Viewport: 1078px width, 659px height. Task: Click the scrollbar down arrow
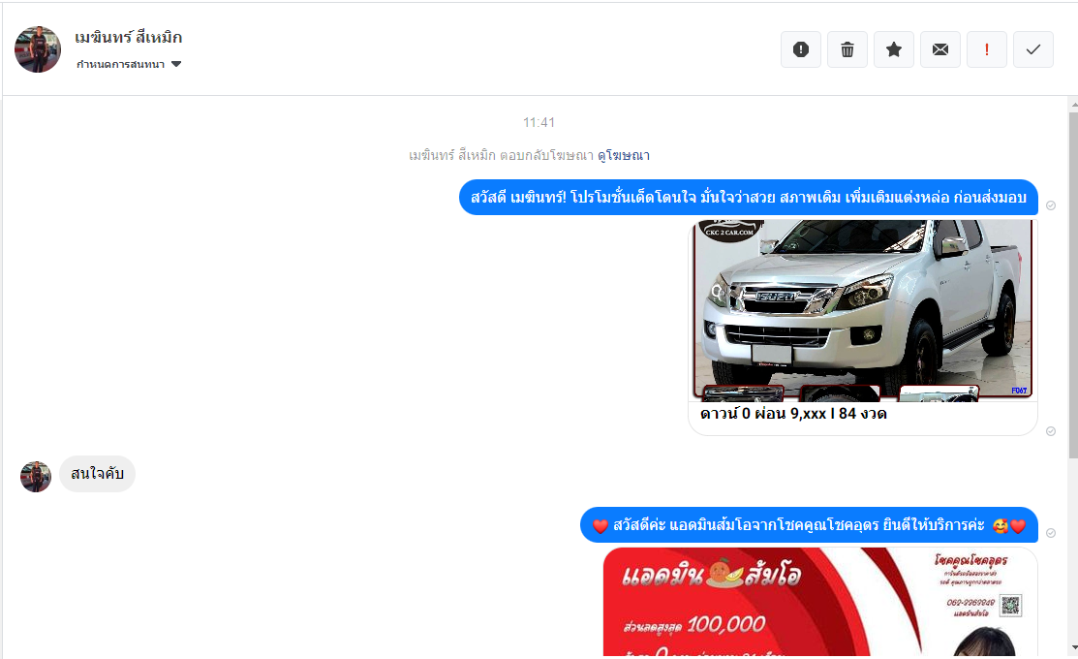tap(1073, 647)
